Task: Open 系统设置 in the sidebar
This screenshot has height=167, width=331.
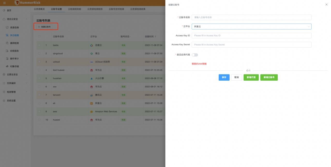Action: tap(11, 101)
